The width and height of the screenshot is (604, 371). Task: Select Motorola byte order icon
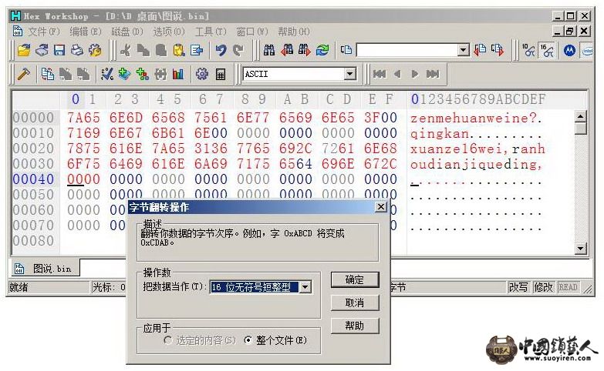point(570,50)
